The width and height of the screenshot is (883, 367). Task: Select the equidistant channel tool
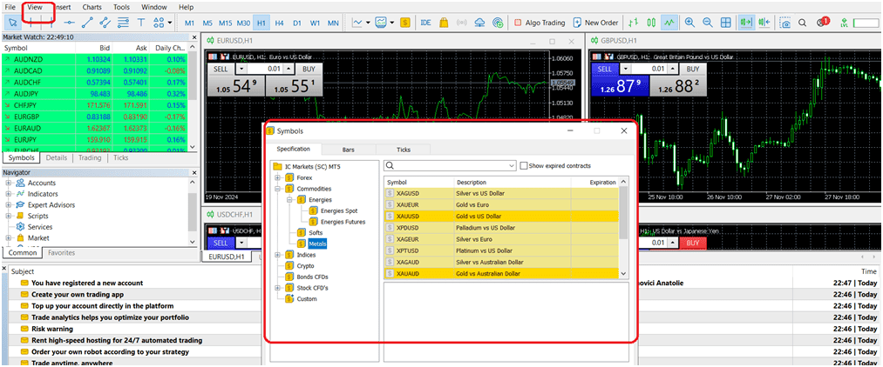pos(105,23)
